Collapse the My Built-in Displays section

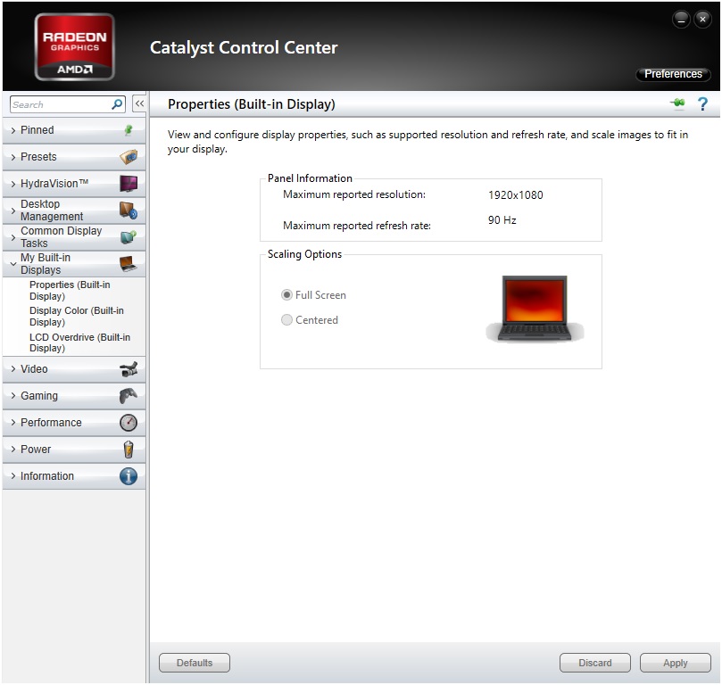(x=74, y=264)
